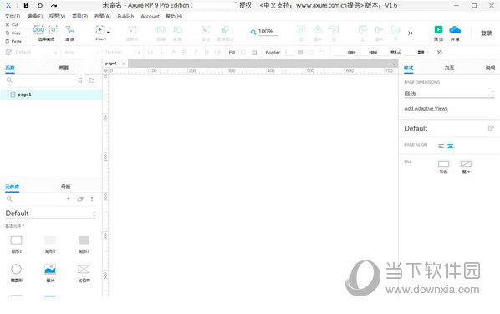Click the search icon in Libraries panel
Screen dimensions: 500x314
tap(9, 199)
